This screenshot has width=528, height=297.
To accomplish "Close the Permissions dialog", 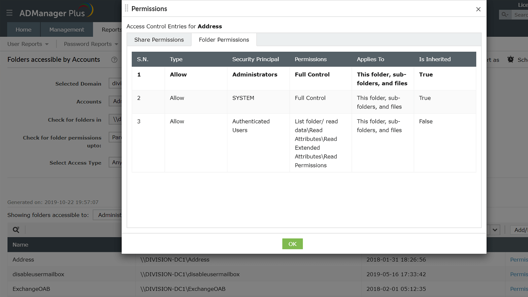I will tap(478, 9).
